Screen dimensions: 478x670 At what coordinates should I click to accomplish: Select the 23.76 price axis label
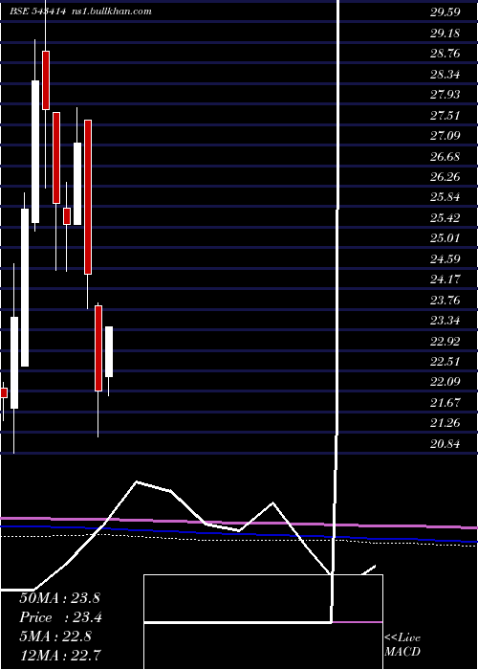click(445, 301)
